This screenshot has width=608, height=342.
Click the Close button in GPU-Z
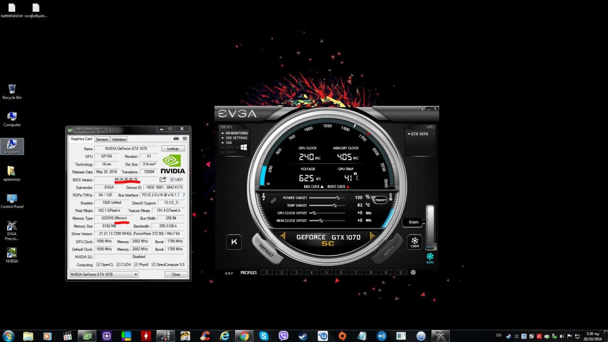pos(176,274)
